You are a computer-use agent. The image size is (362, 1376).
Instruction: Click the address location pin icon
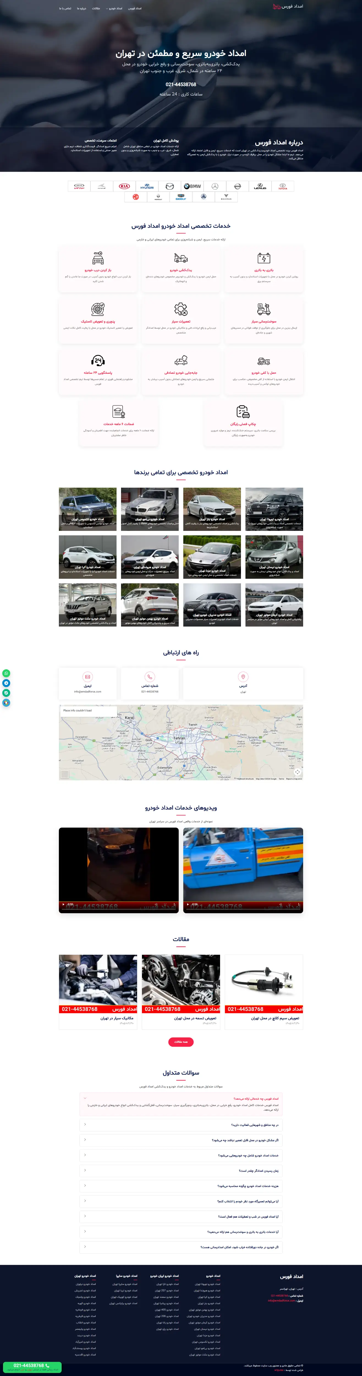[x=243, y=676]
